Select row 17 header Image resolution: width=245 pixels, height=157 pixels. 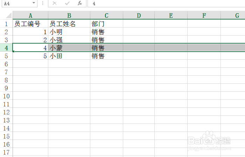coord(6,152)
